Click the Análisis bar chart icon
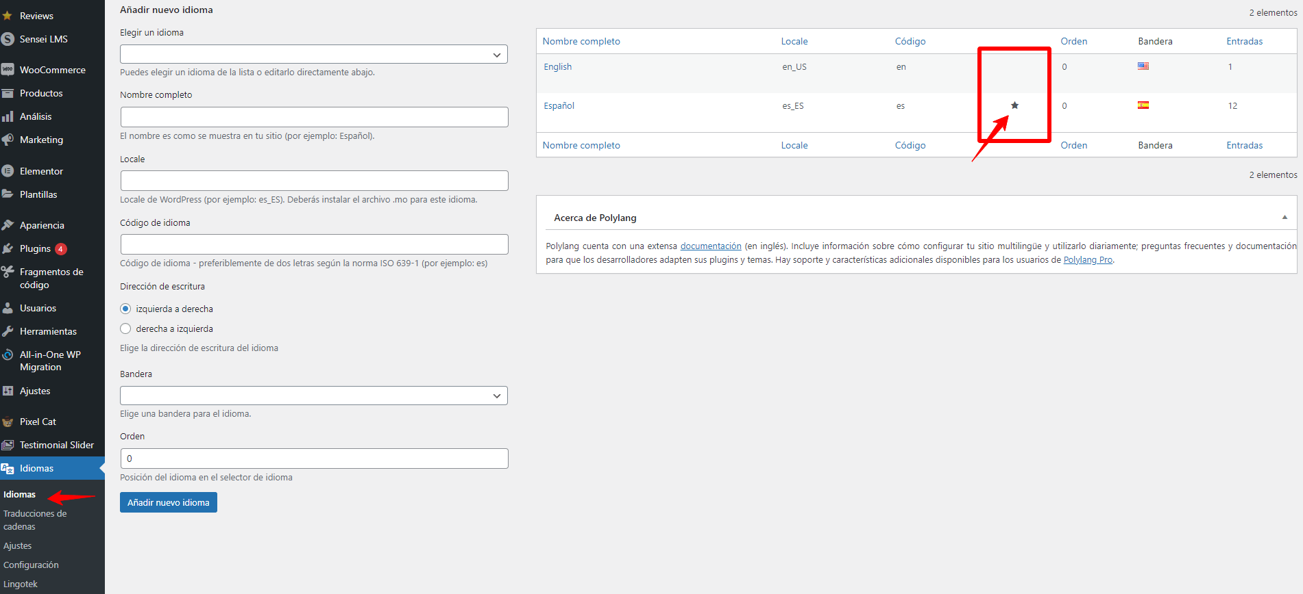This screenshot has height=594, width=1303. [x=8, y=116]
